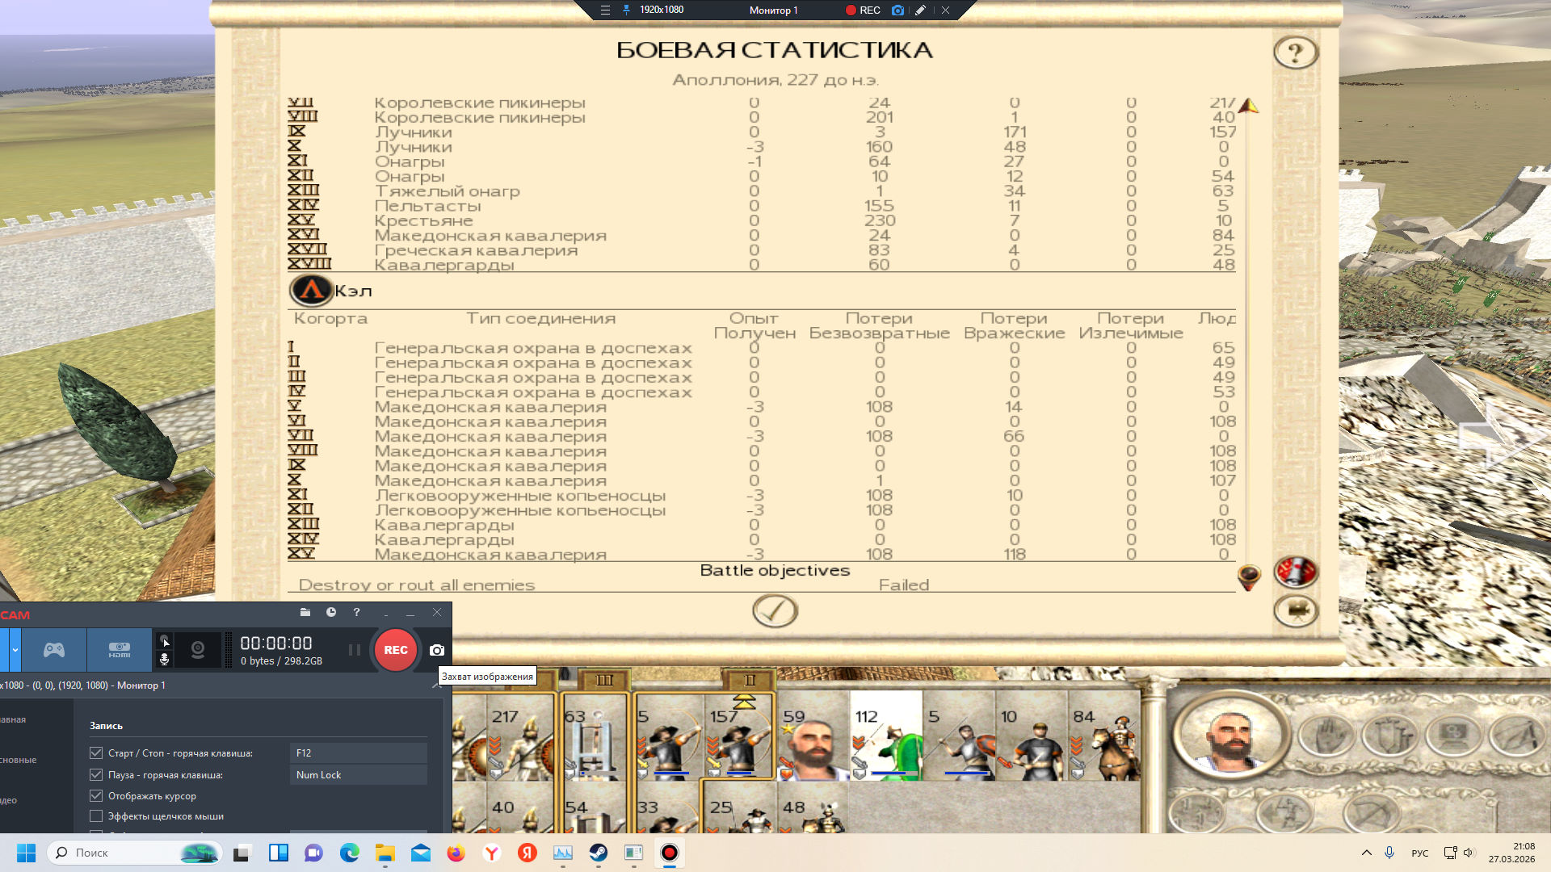
Task: Click the checkmark accept button on the scroll
Action: click(775, 611)
